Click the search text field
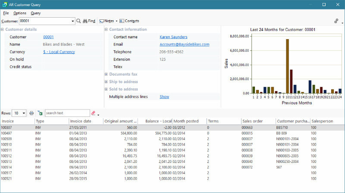This screenshot has width=345, height=193. tap(67, 113)
